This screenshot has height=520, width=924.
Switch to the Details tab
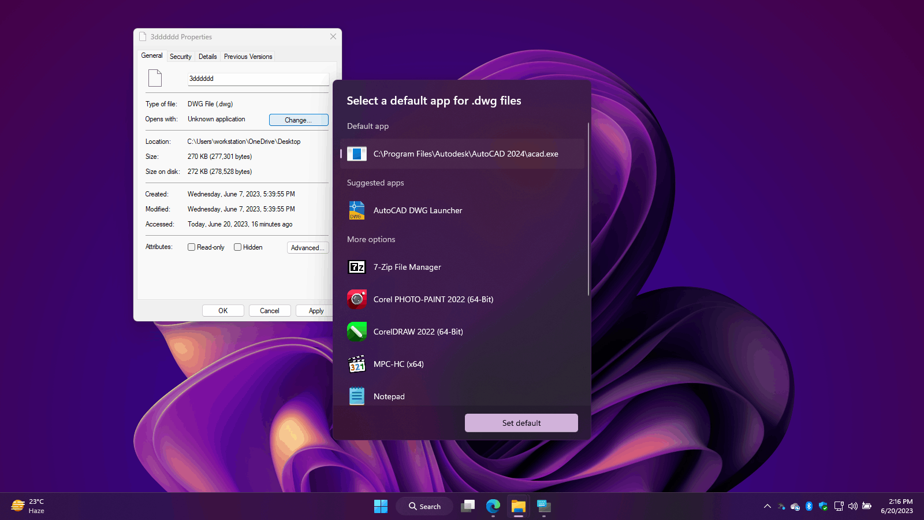[208, 57]
